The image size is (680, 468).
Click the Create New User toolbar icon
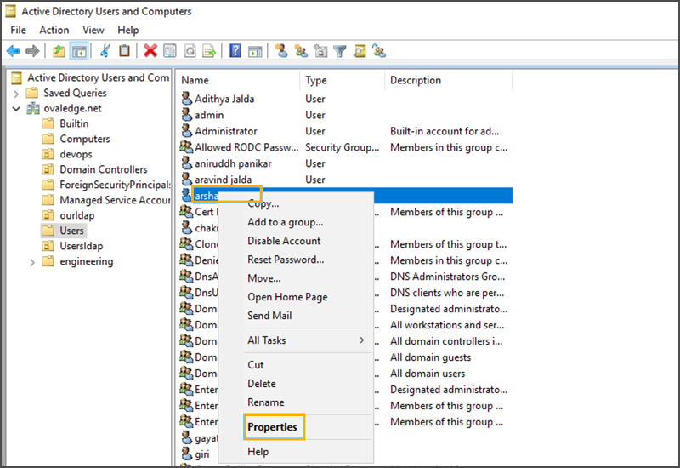pyautogui.click(x=281, y=51)
